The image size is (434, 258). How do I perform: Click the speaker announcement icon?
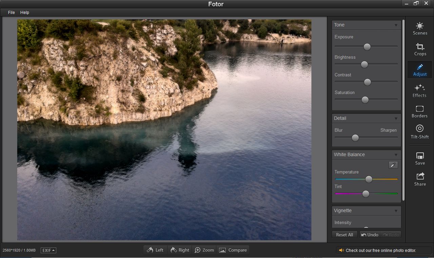tap(341, 250)
